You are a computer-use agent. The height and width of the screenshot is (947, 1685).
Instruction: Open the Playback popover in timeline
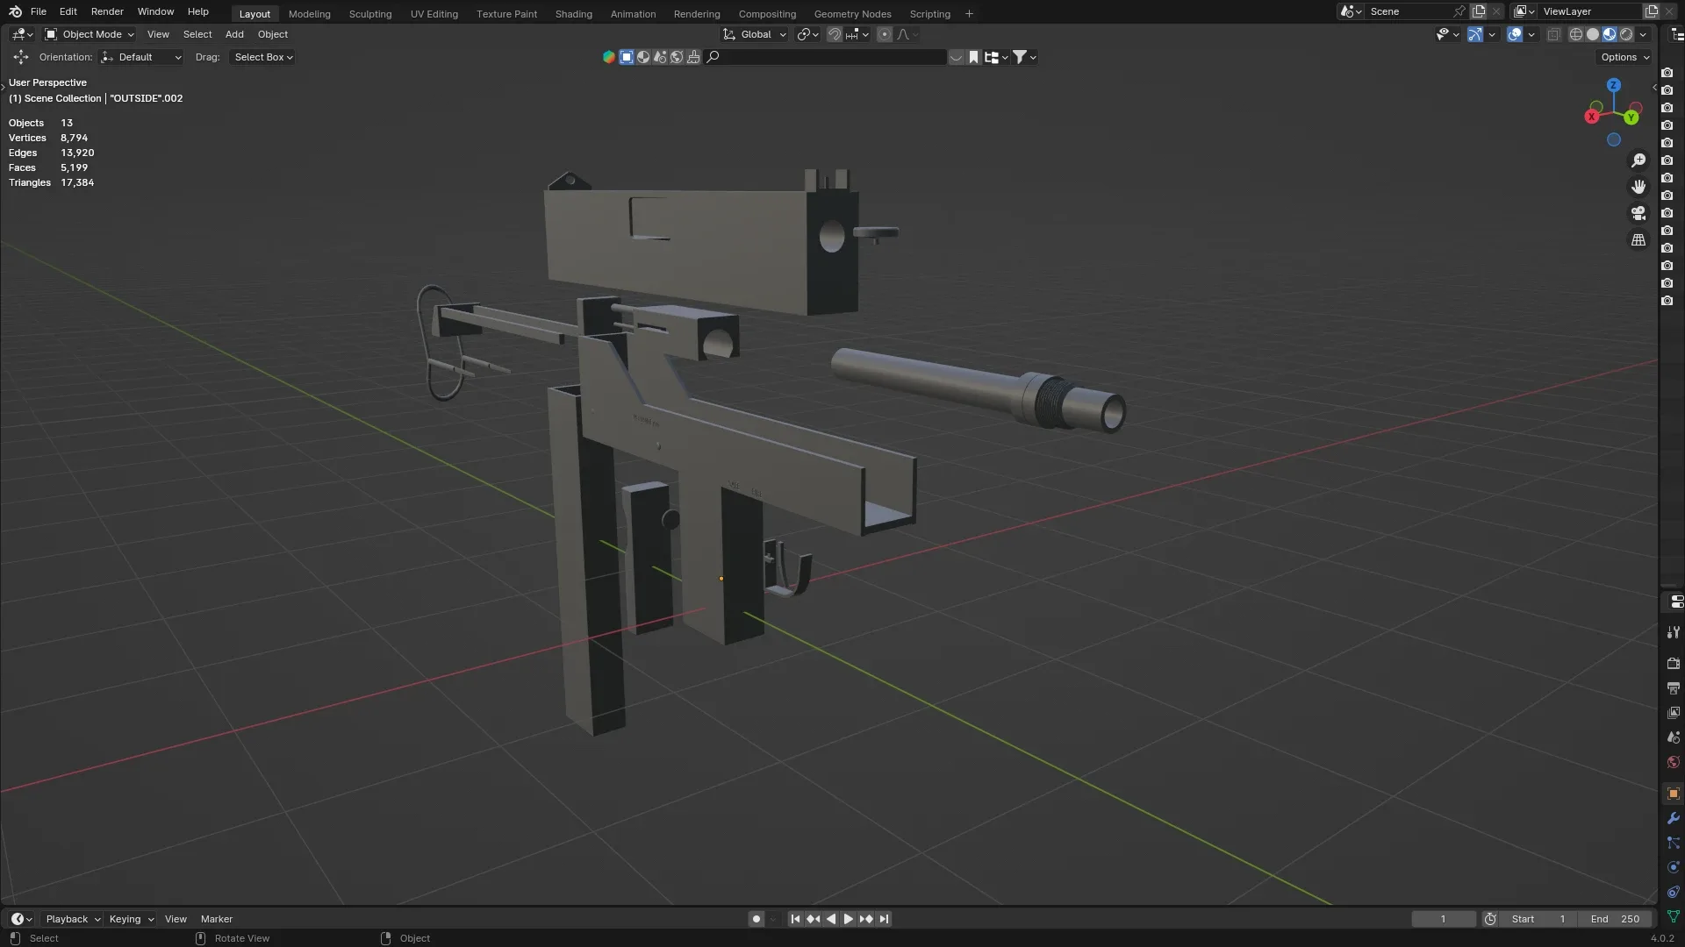click(73, 919)
